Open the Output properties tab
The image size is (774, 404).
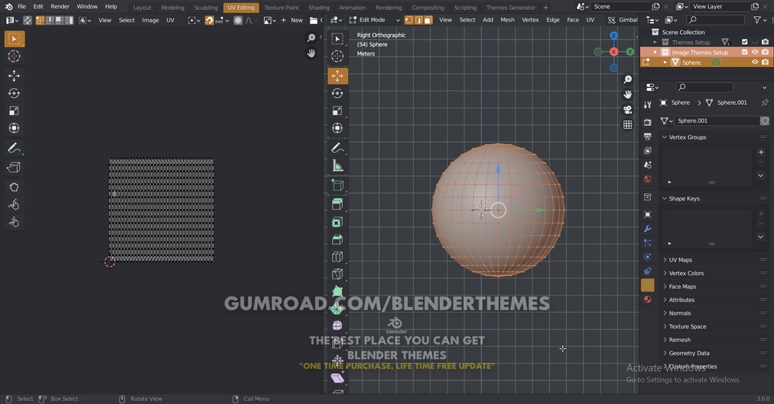648,136
